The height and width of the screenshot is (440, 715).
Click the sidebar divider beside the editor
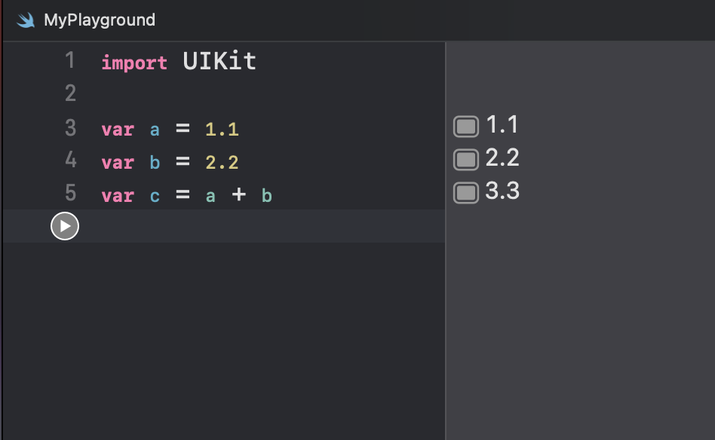tap(445, 240)
